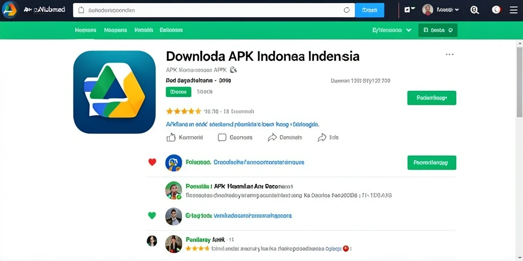Screen dimensions: 523x261
Task: Click the green button in the first comment row
Action: 432,163
